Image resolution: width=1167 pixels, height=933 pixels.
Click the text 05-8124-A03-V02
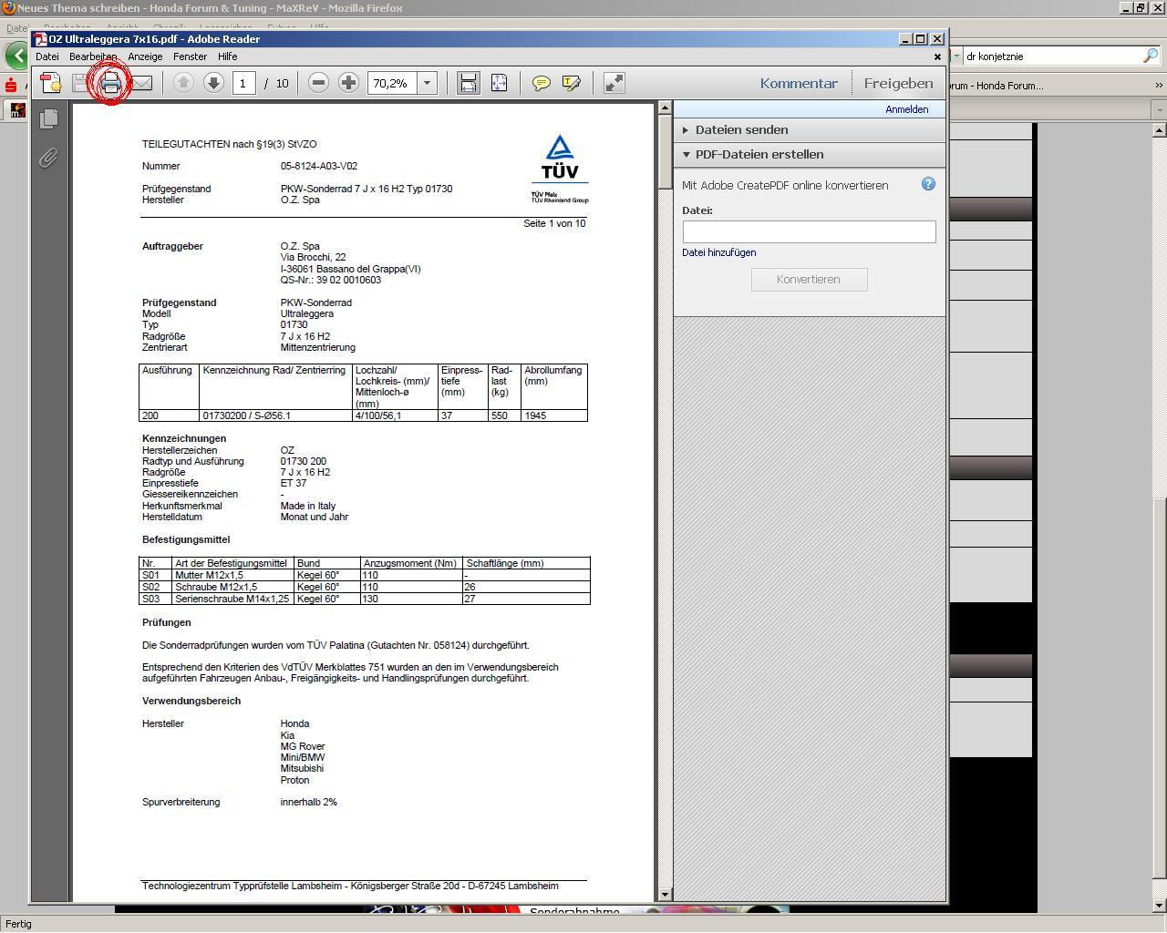[319, 167]
